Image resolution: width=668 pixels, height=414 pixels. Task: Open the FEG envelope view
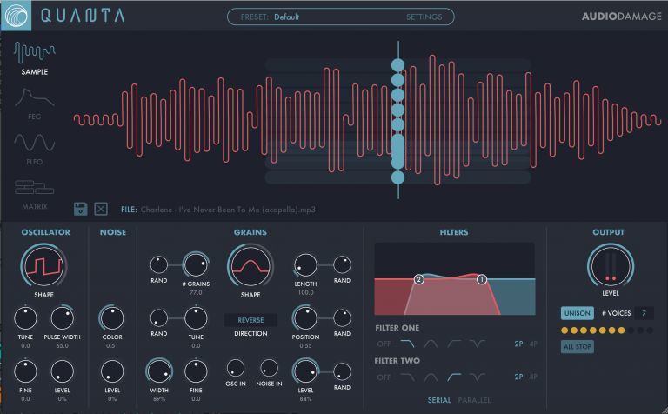pos(35,101)
